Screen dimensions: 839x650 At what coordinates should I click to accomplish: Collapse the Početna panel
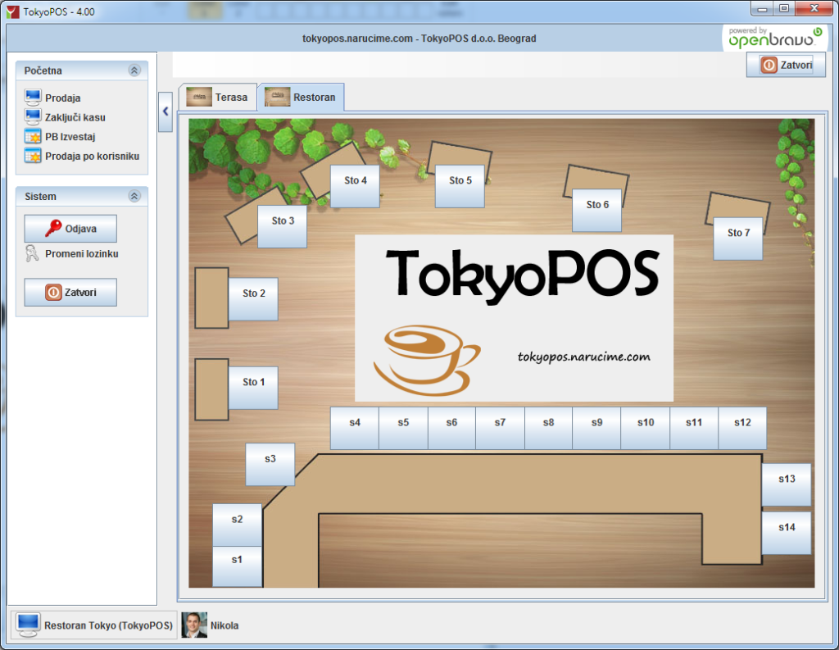pyautogui.click(x=134, y=70)
